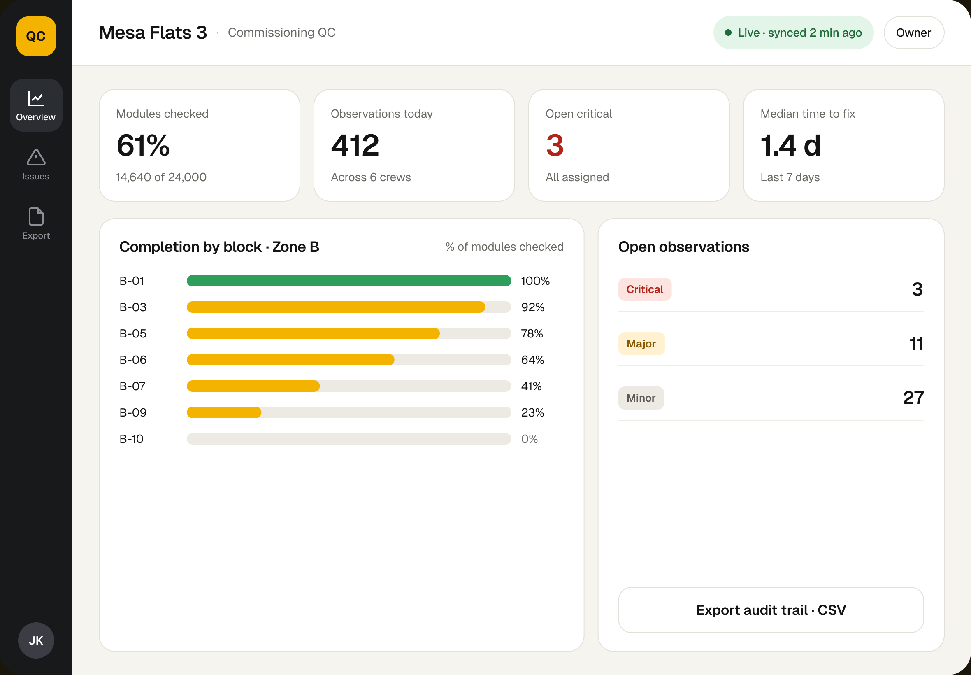
Task: Click the 23% value for B-09
Action: coord(533,412)
